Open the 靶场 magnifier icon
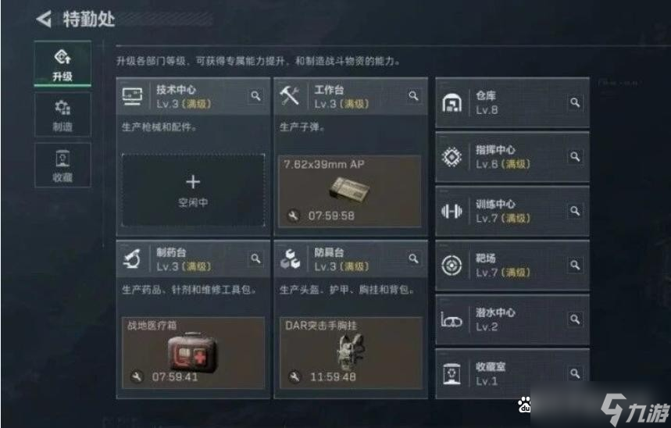The width and height of the screenshot is (671, 428). click(x=575, y=266)
